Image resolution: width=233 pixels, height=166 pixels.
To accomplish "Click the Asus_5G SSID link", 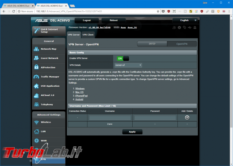I will point(132,27).
